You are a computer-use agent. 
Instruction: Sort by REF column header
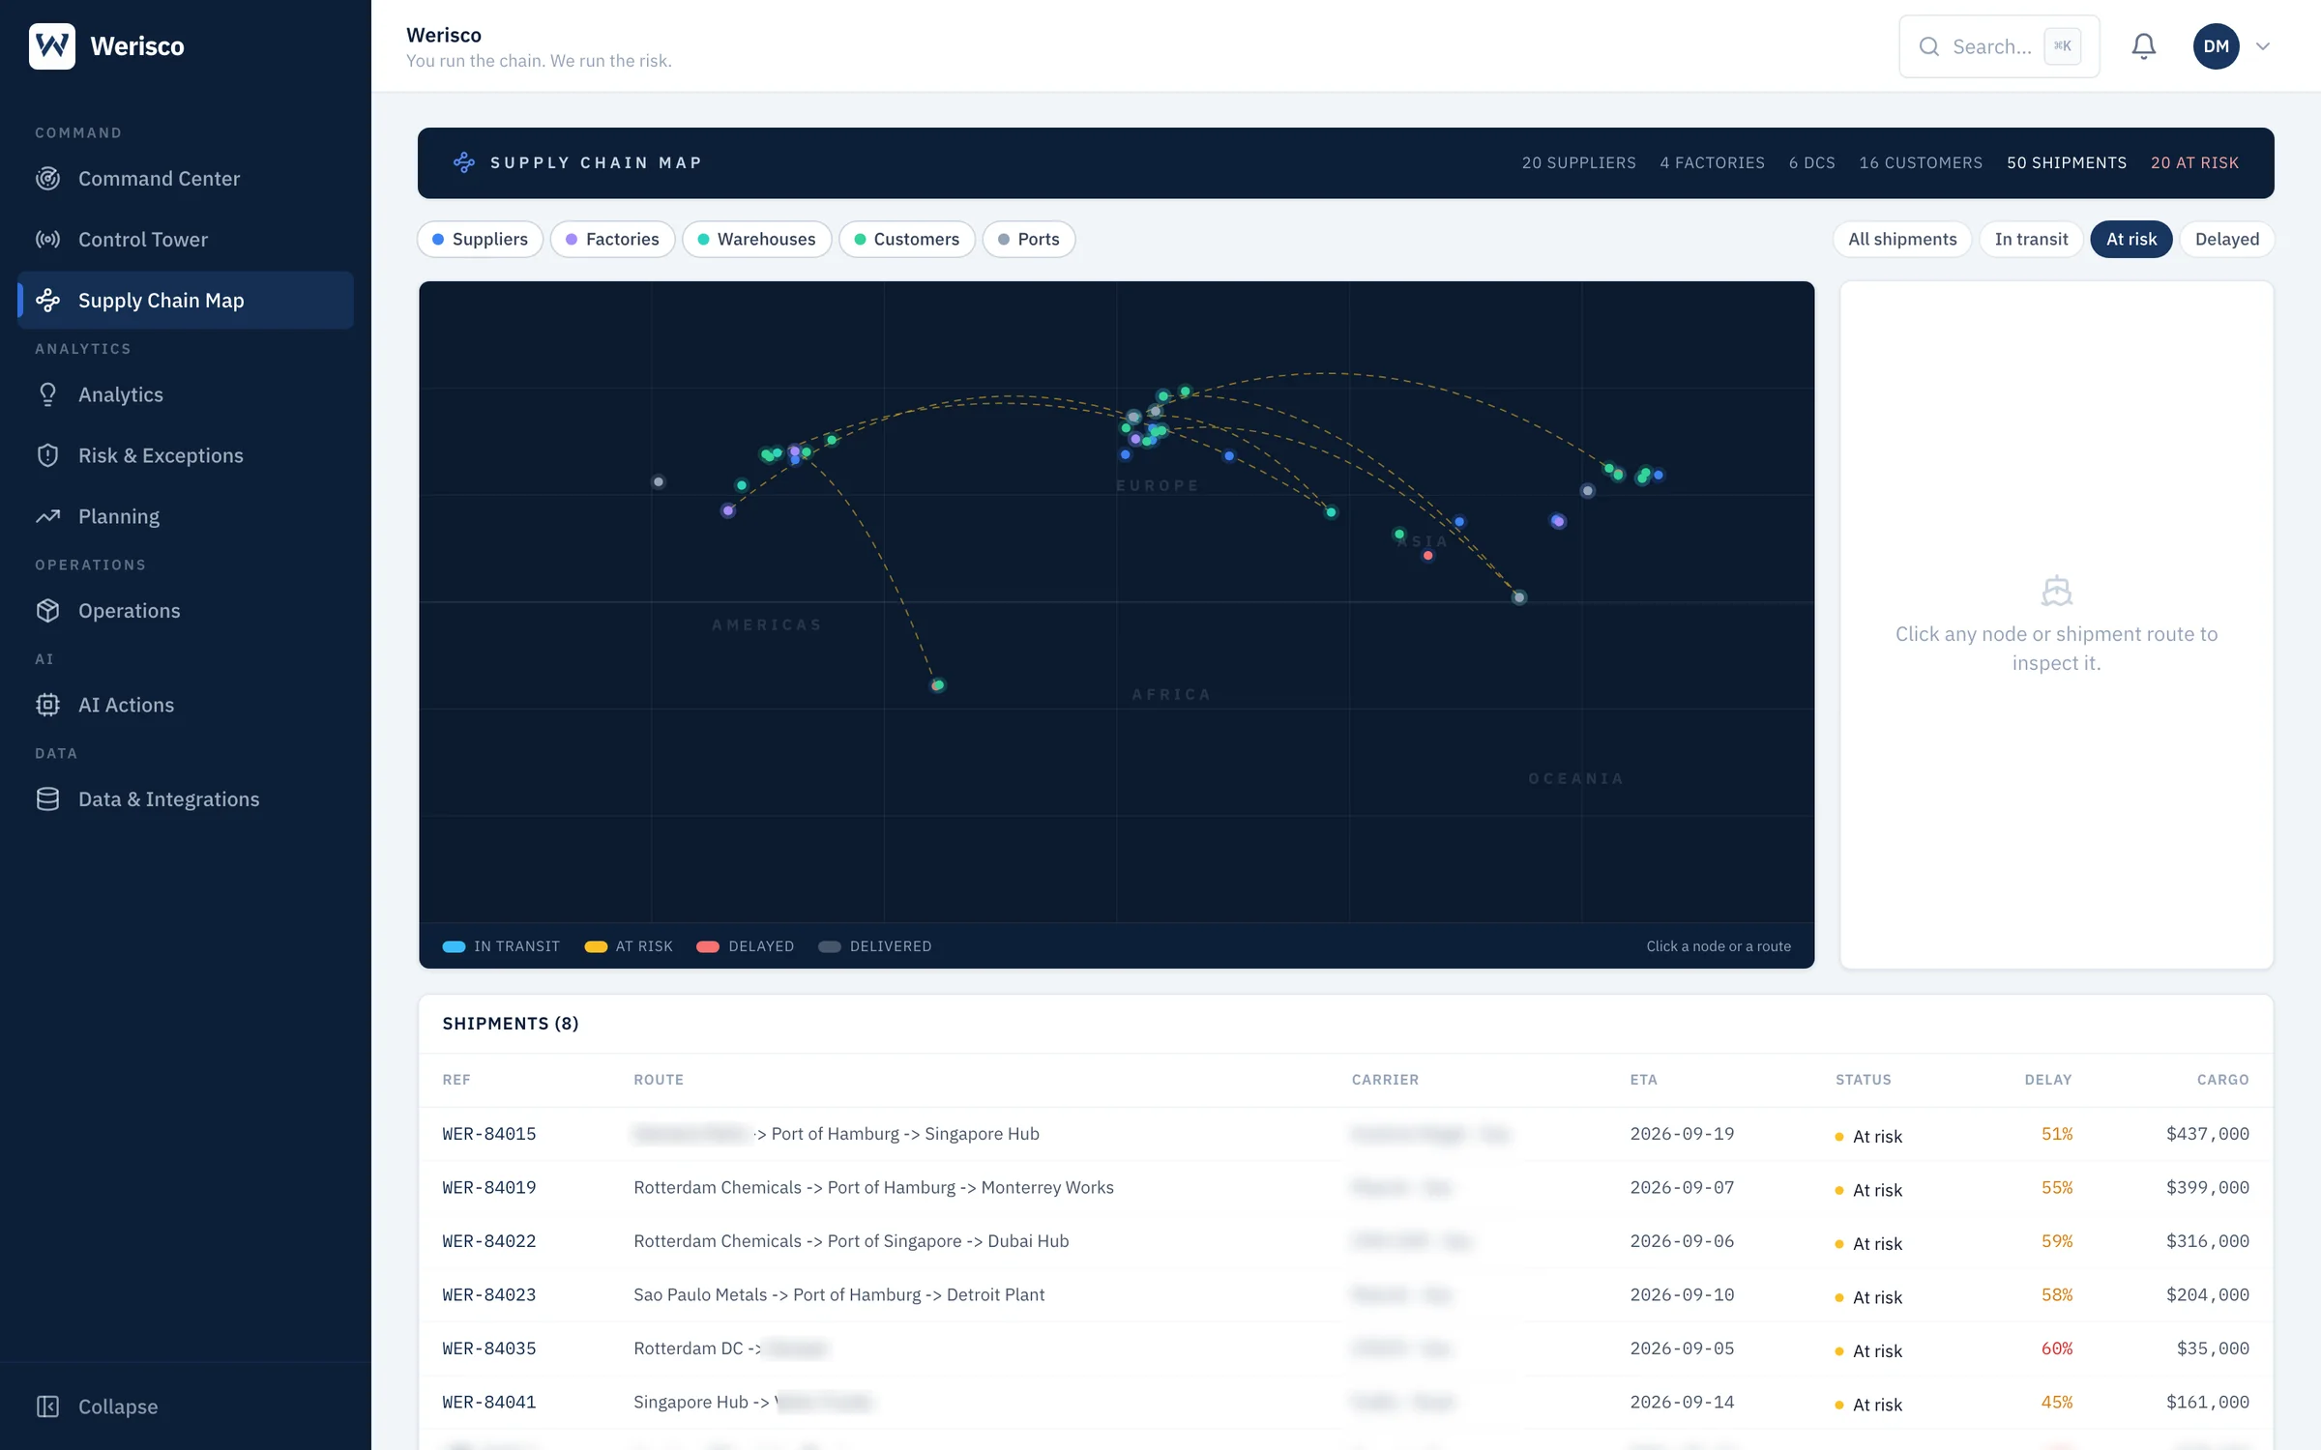point(456,1080)
